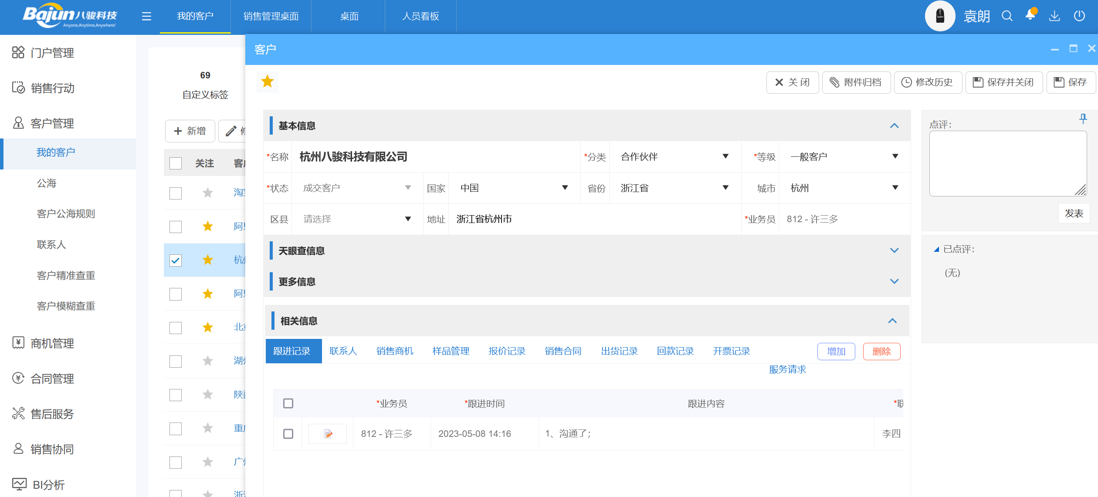Toggle the yellow favorite star on customer
The height and width of the screenshot is (497, 1098).
267,81
